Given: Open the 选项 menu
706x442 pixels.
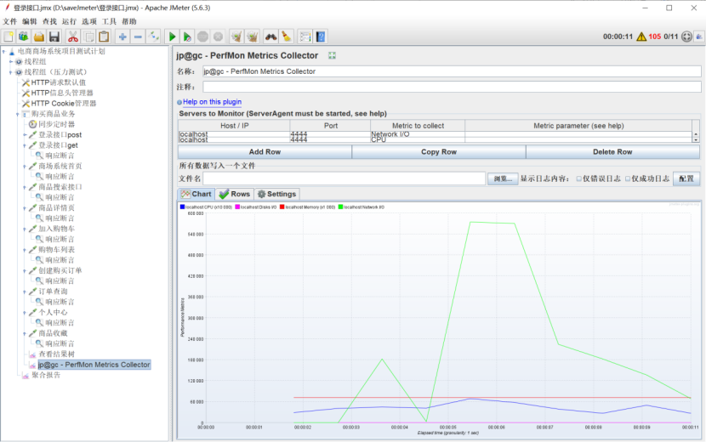Looking at the screenshot, I should pyautogui.click(x=88, y=21).
